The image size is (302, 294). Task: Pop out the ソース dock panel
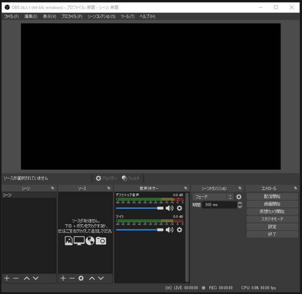point(109,188)
